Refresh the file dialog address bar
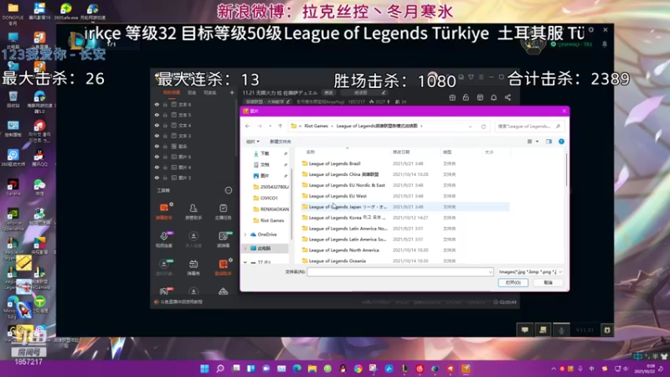 483,127
